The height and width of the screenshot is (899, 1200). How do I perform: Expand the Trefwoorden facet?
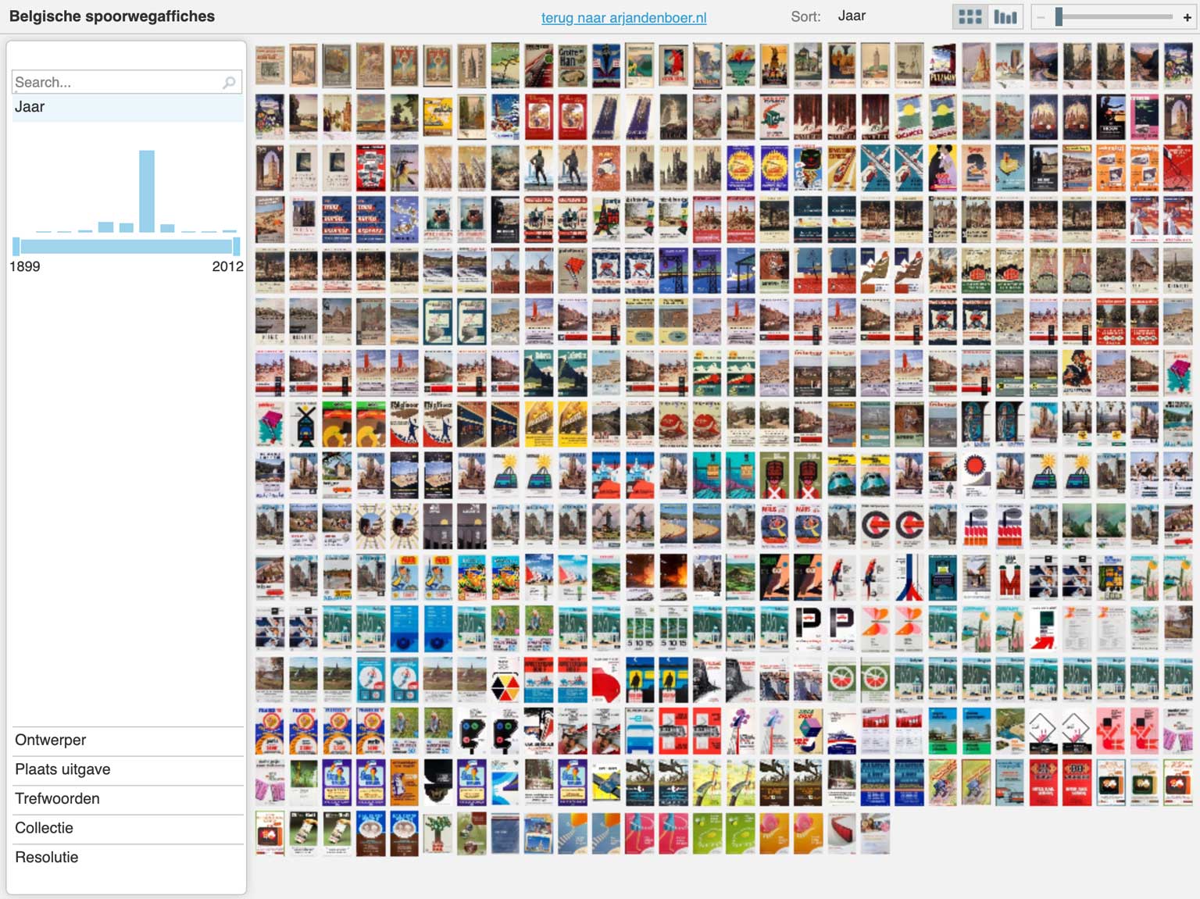pos(128,798)
